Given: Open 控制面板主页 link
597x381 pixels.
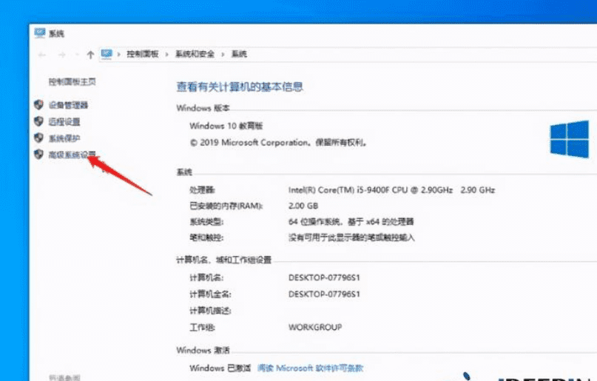Looking at the screenshot, I should 72,81.
